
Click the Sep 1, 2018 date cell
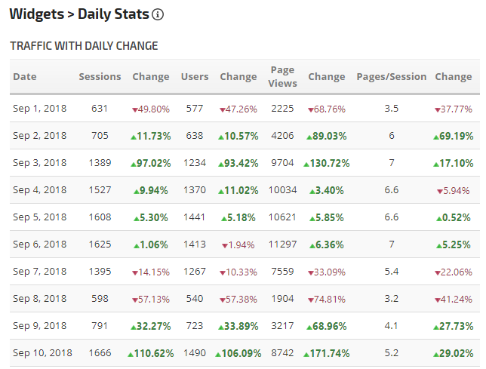[x=39, y=109]
